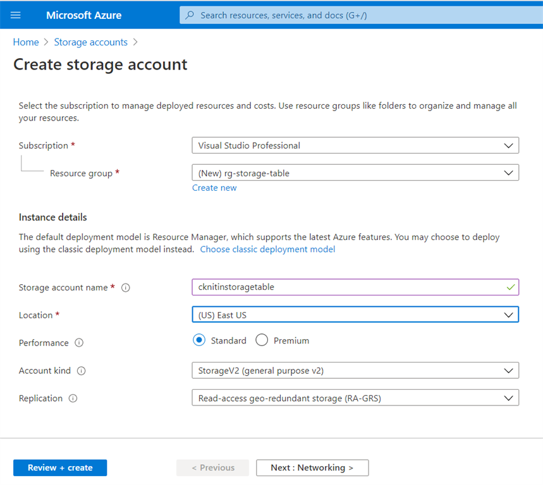Click the info icon beside Storage account name
Viewport: 543px width, 485px height.
coord(126,287)
